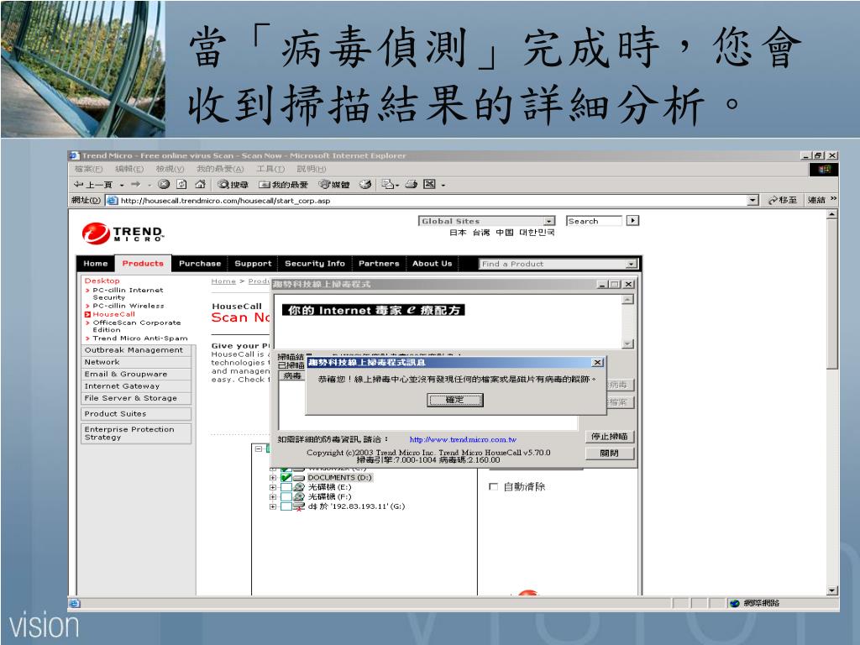Viewport: 860px width, 645px height.
Task: Open the Favorites (我的最愛) toolbar button
Action: 283,185
